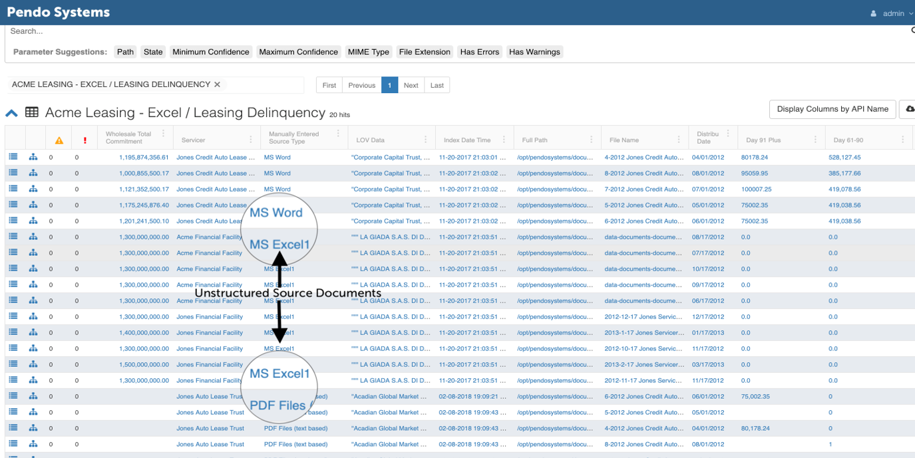The image size is (915, 458).
Task: Click list icon in 08/17/2012 row
Action: pos(13,237)
